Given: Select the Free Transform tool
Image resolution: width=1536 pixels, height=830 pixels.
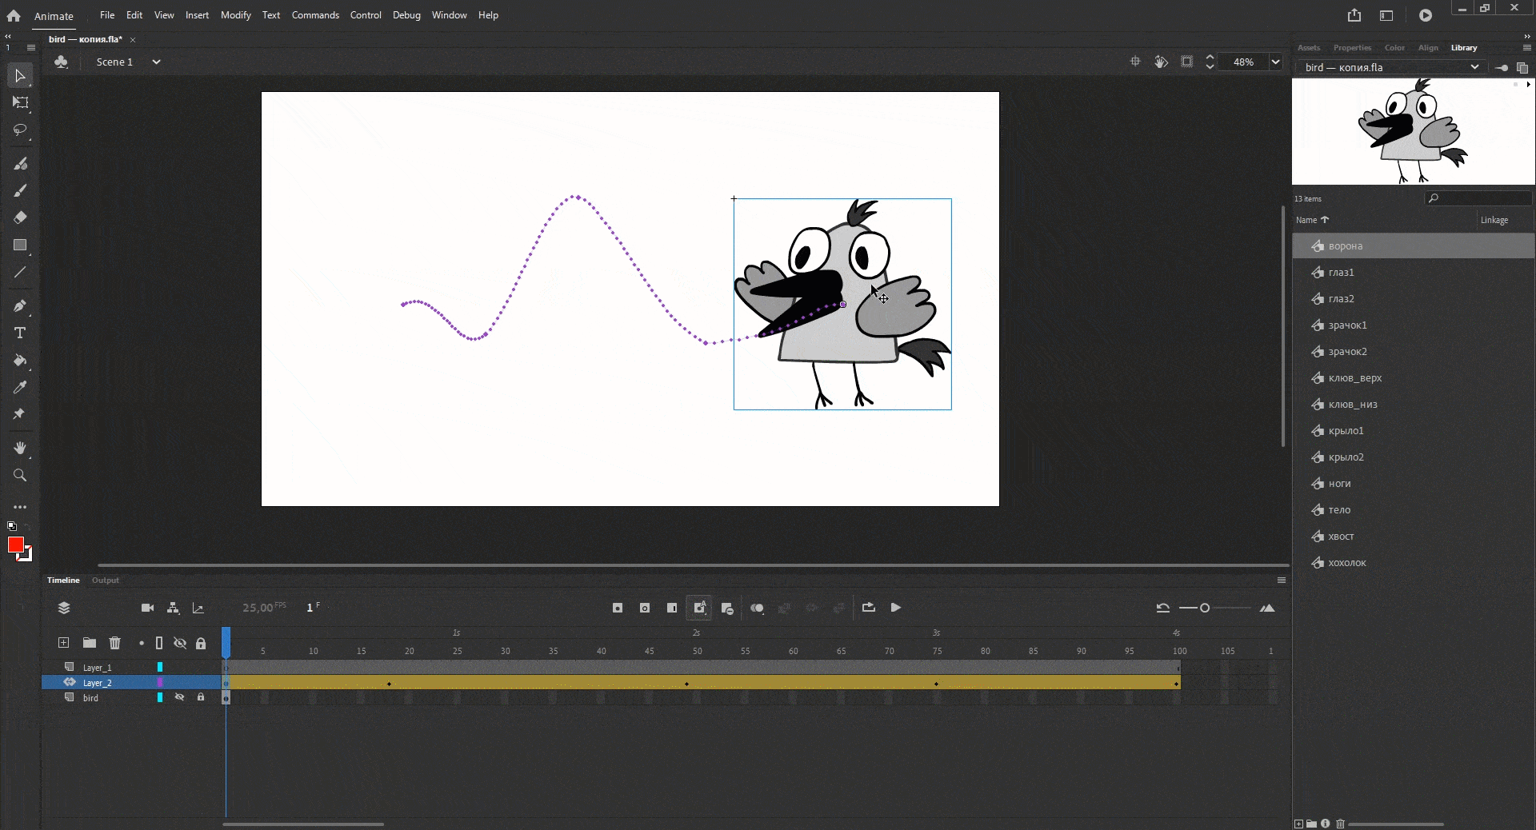Looking at the screenshot, I should 20,102.
